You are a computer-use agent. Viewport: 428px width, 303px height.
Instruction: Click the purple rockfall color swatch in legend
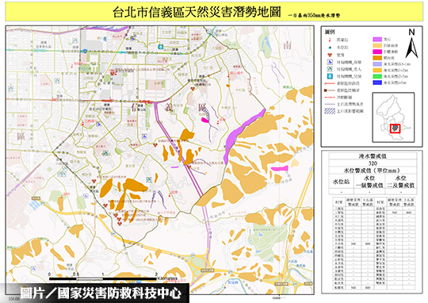click(x=377, y=40)
